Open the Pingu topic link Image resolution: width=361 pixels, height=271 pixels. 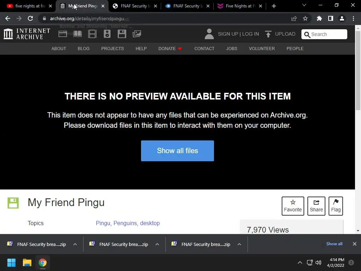point(103,223)
